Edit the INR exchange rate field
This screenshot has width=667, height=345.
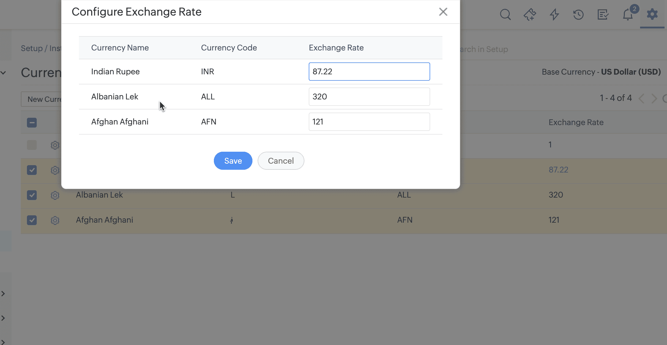coord(369,71)
